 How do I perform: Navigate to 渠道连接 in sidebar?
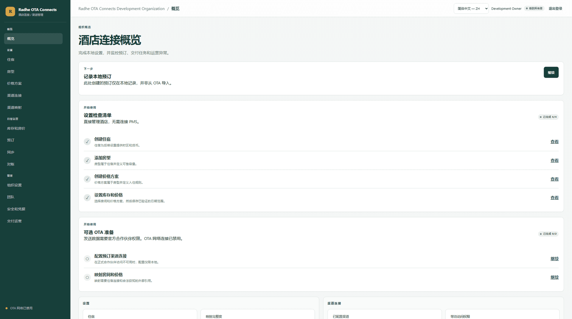pos(33,96)
